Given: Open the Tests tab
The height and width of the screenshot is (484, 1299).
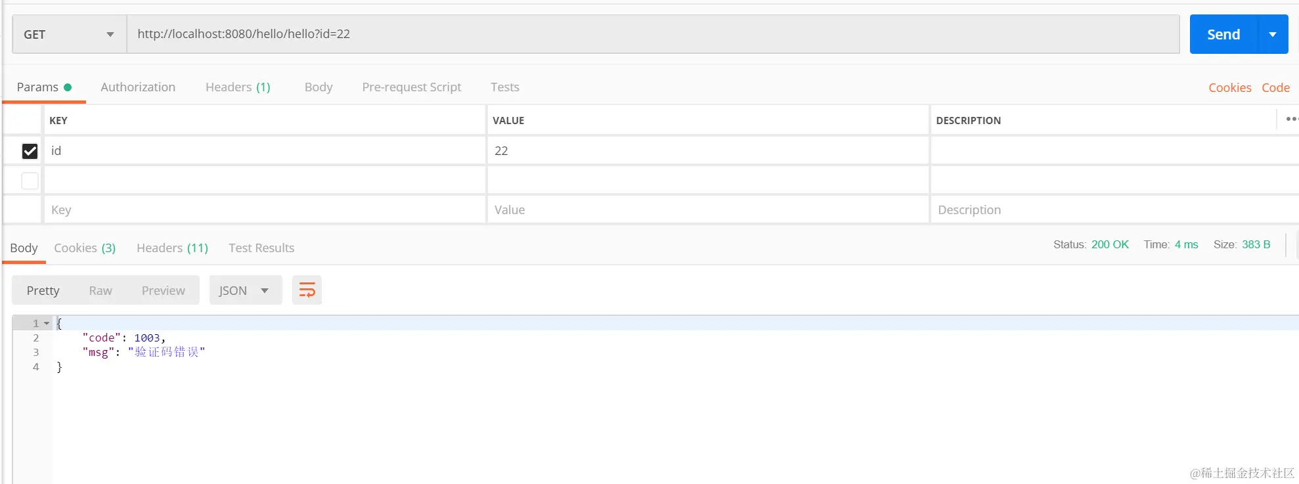Looking at the screenshot, I should 504,87.
